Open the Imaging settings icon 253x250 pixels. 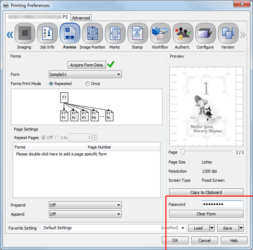tap(24, 33)
